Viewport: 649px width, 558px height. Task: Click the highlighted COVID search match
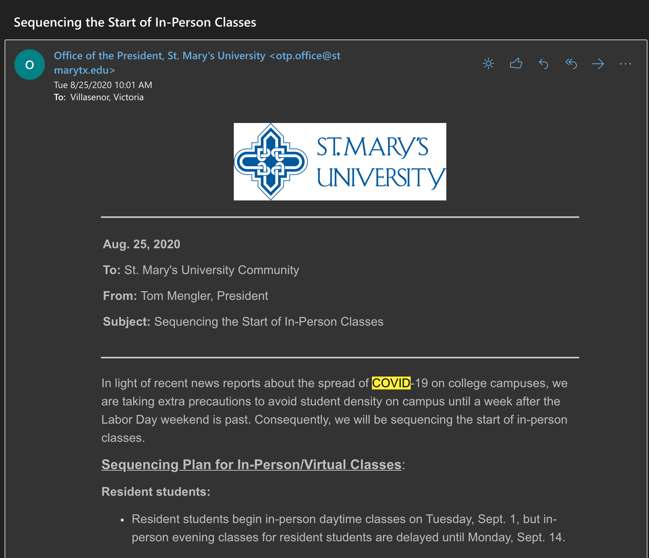(391, 383)
